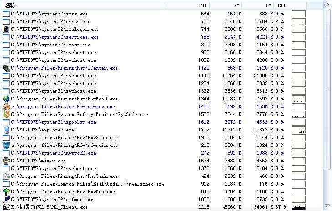Sort processes by PM column header
This screenshot has width=332, height=211.
click(x=269, y=5)
